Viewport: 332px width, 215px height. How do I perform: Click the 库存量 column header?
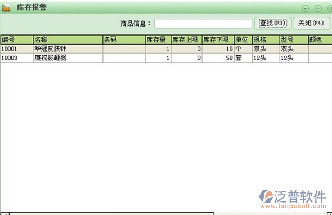click(158, 40)
